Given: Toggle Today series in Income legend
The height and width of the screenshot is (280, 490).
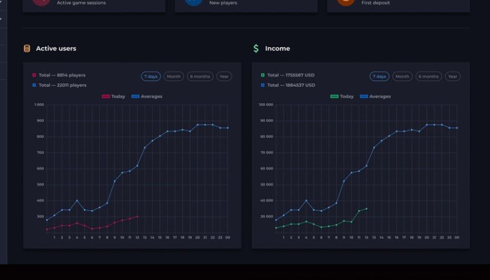Looking at the screenshot, I should coord(342,96).
